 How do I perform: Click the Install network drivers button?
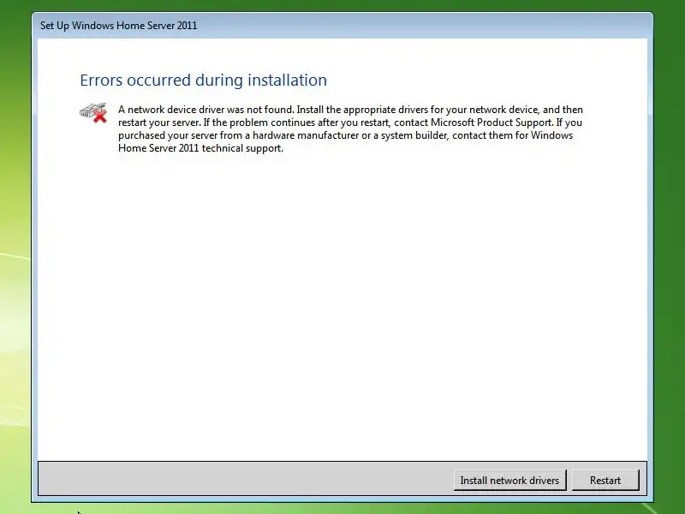tap(509, 481)
